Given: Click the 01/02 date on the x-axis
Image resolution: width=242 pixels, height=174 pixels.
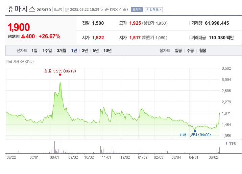Looking at the screenshot, I should point(143,157).
